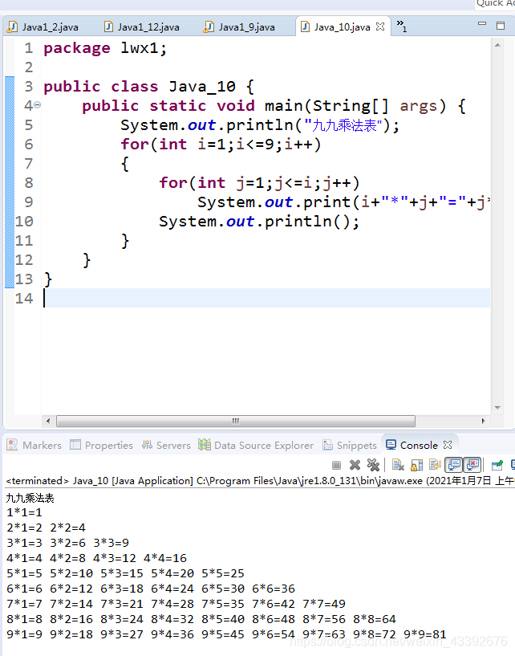The width and height of the screenshot is (515, 656).
Task: Click the string "九九乘法表" in the code
Action: pyautogui.click(x=343, y=125)
